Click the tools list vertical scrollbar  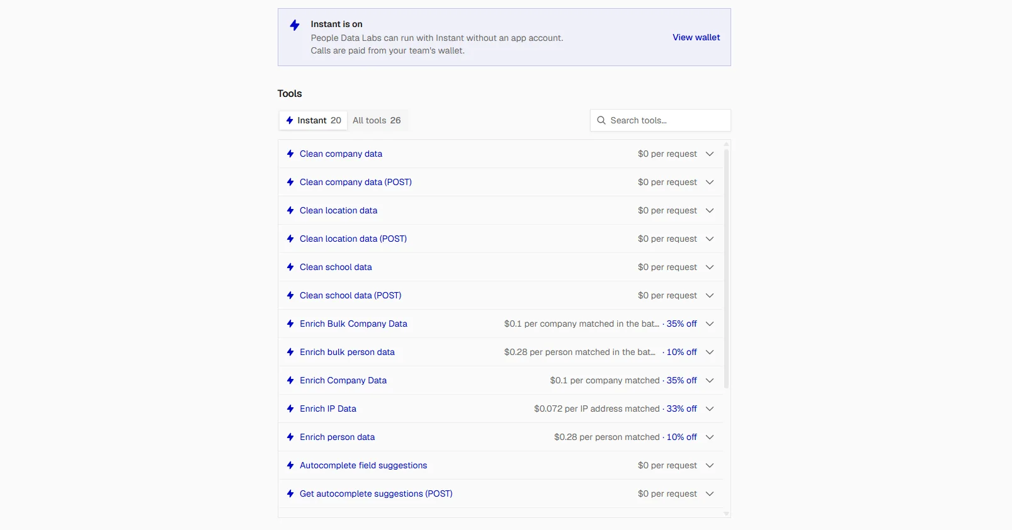726,268
